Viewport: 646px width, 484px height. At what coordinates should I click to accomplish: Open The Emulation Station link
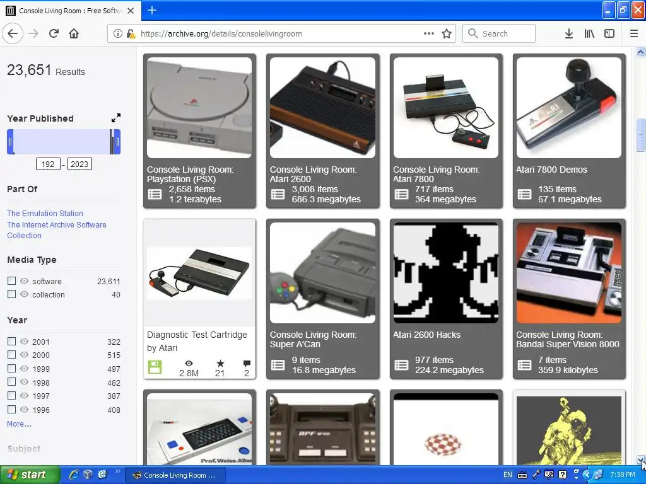coord(45,213)
